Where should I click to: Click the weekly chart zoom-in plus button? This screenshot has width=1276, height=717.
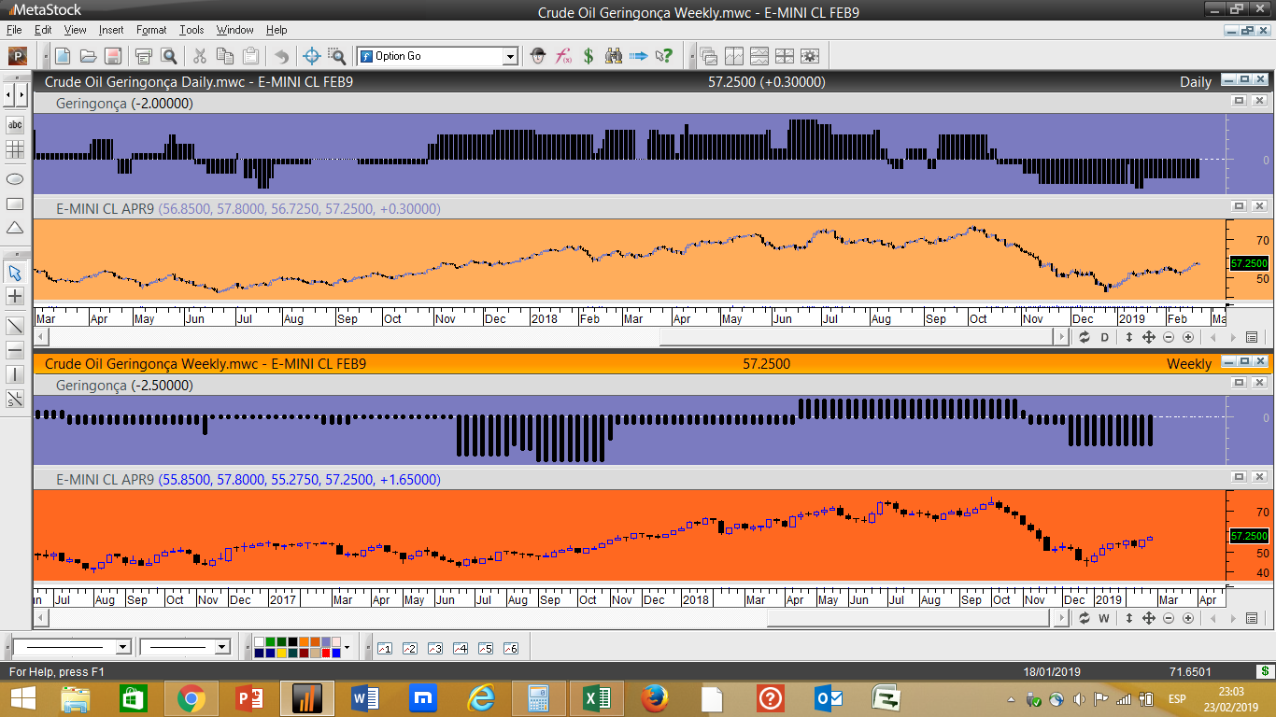pyautogui.click(x=1188, y=618)
